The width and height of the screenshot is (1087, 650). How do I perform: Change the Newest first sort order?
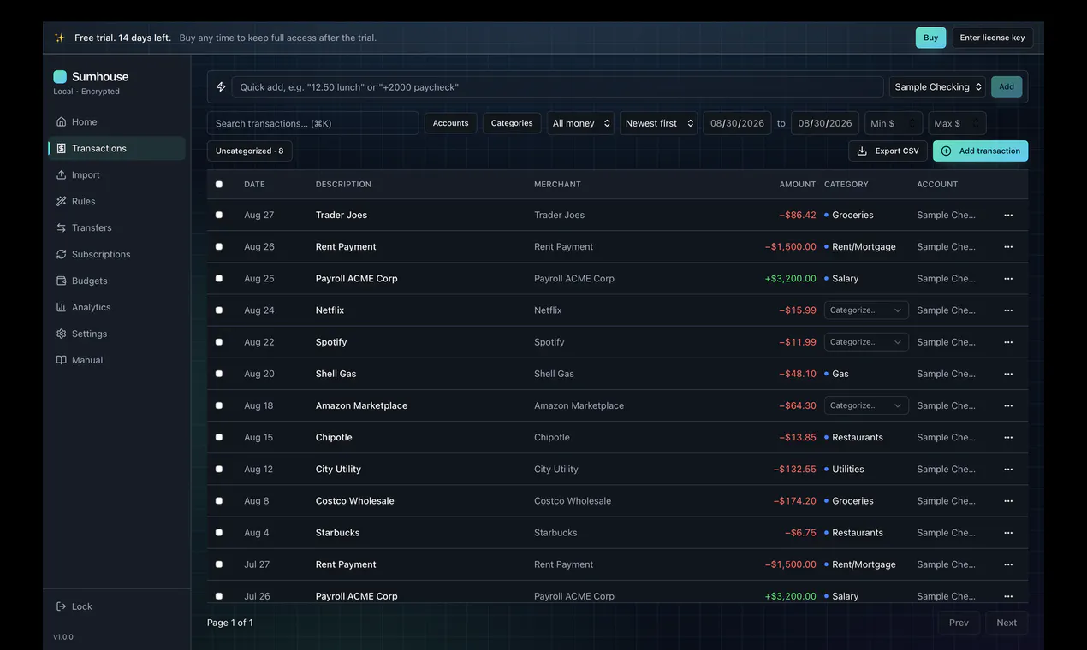[658, 123]
